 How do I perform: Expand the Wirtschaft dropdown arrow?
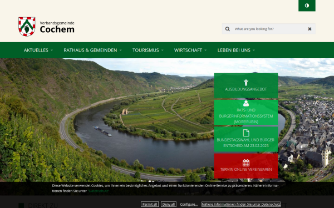pyautogui.click(x=205, y=50)
